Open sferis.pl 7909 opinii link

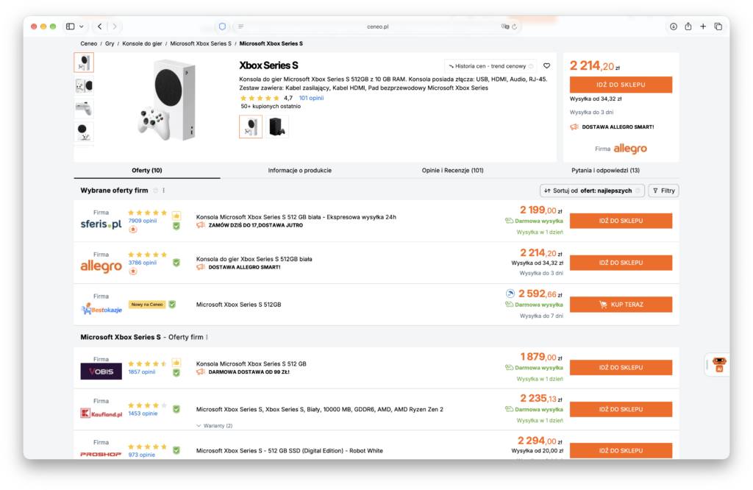(x=143, y=221)
